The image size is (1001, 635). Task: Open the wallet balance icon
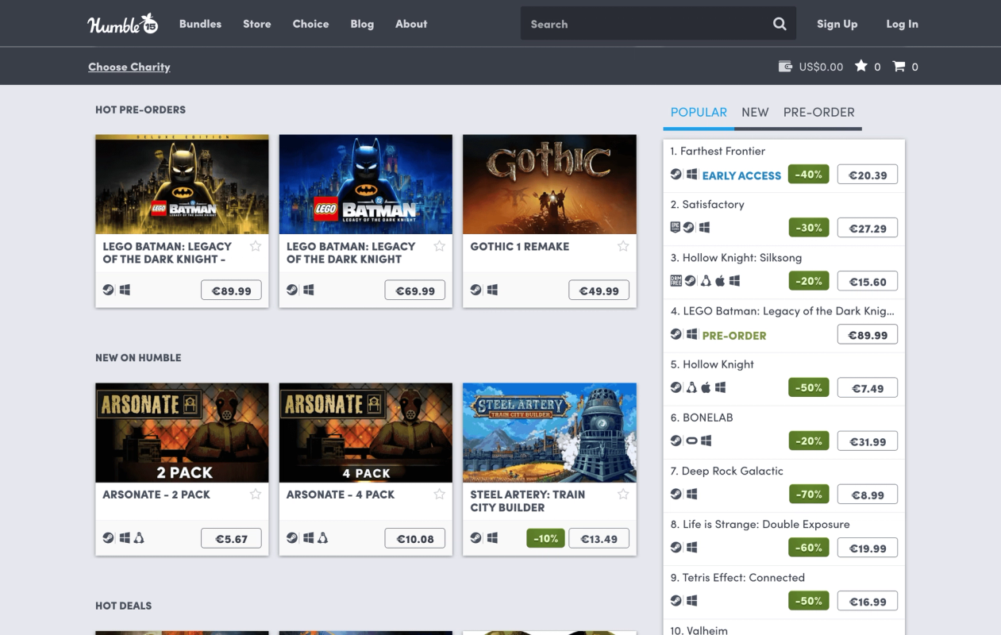(x=786, y=67)
